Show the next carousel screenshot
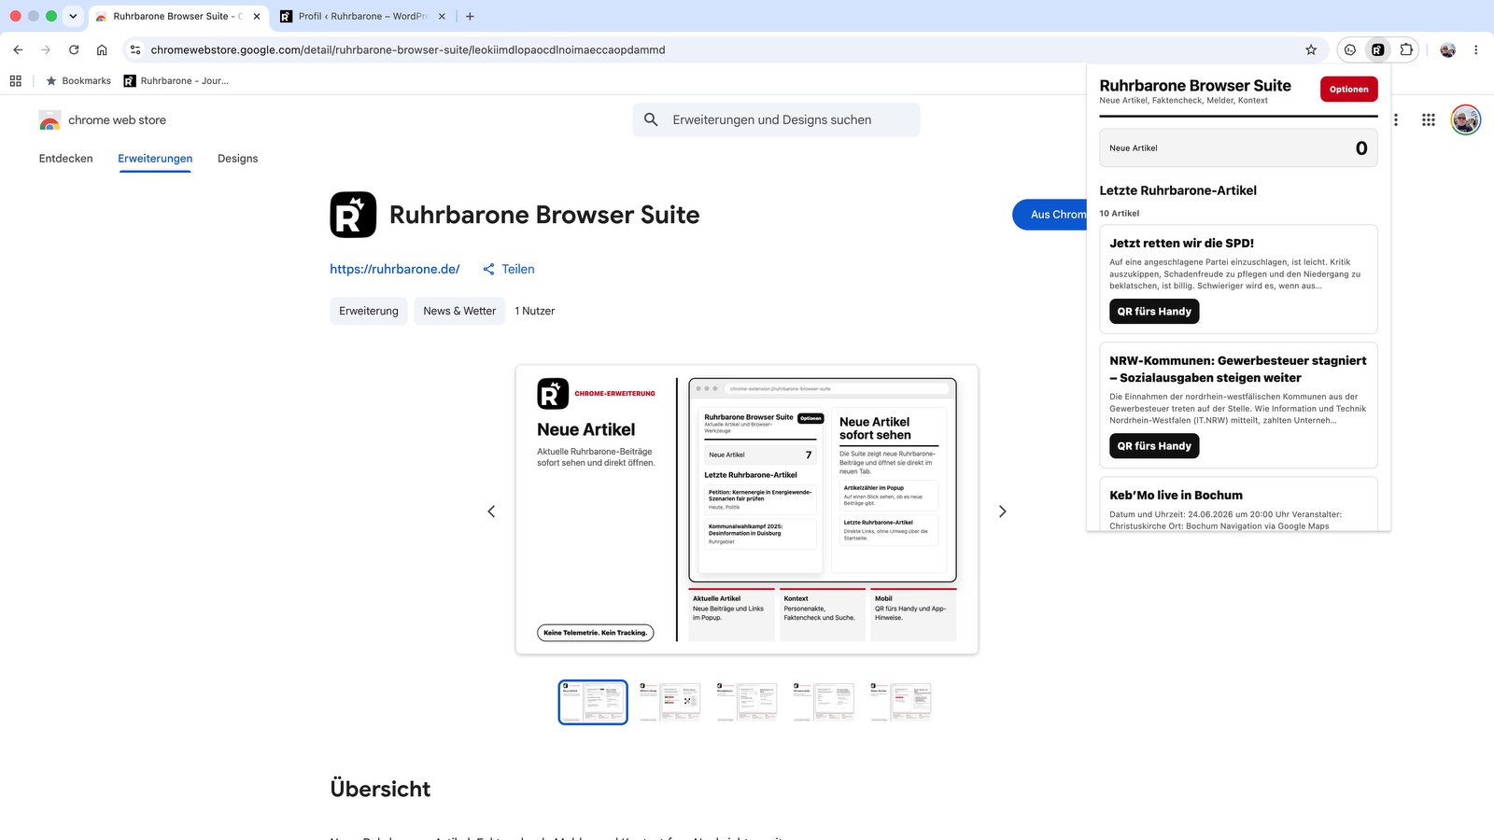 1003,511
